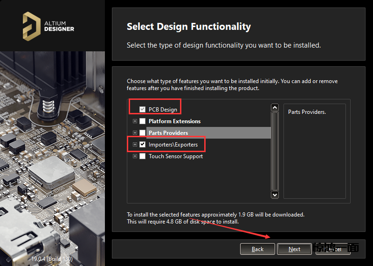Check the Parts Providers checkbox
The width and height of the screenshot is (373, 266).
143,133
